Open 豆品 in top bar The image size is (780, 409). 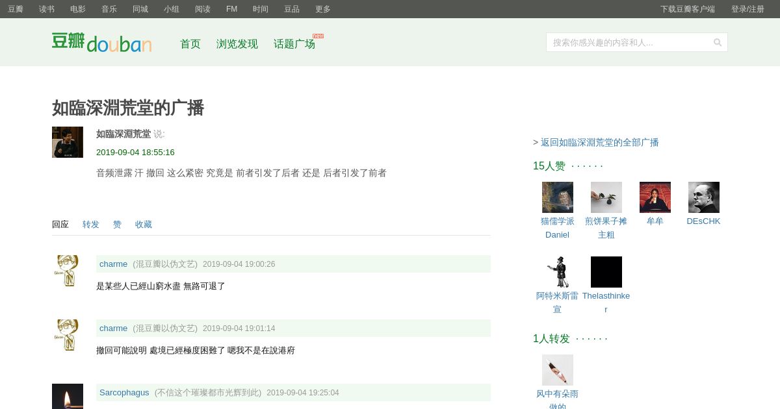pos(292,9)
